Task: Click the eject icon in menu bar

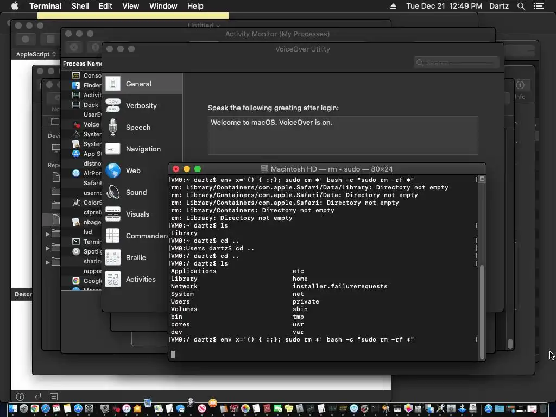Action: pyautogui.click(x=393, y=6)
